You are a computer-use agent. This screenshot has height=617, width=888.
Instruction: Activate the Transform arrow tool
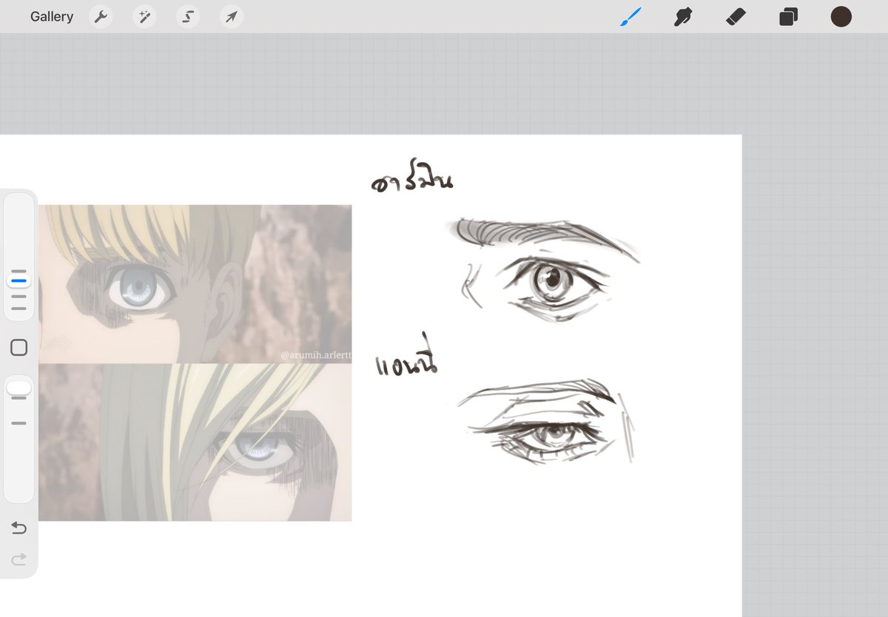click(x=232, y=16)
